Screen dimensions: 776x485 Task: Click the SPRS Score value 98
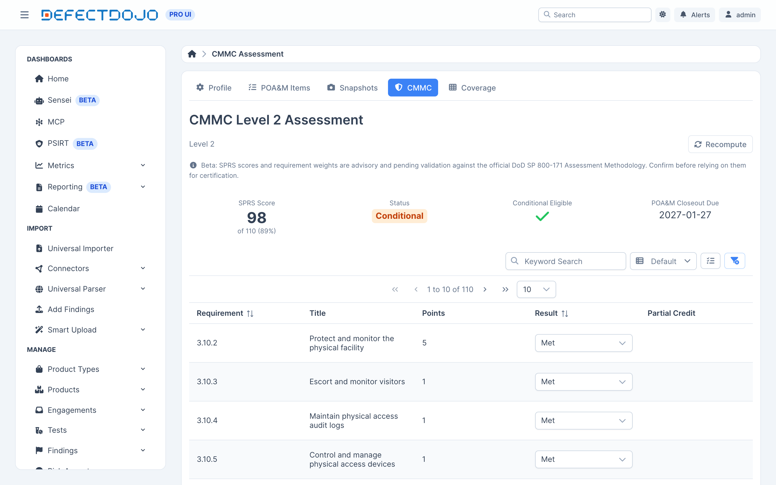click(x=257, y=218)
